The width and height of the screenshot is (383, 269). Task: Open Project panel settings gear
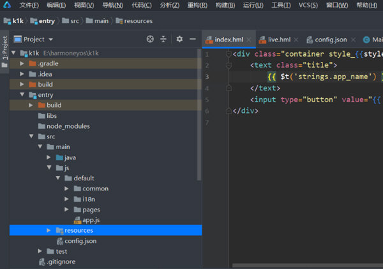[x=179, y=39]
